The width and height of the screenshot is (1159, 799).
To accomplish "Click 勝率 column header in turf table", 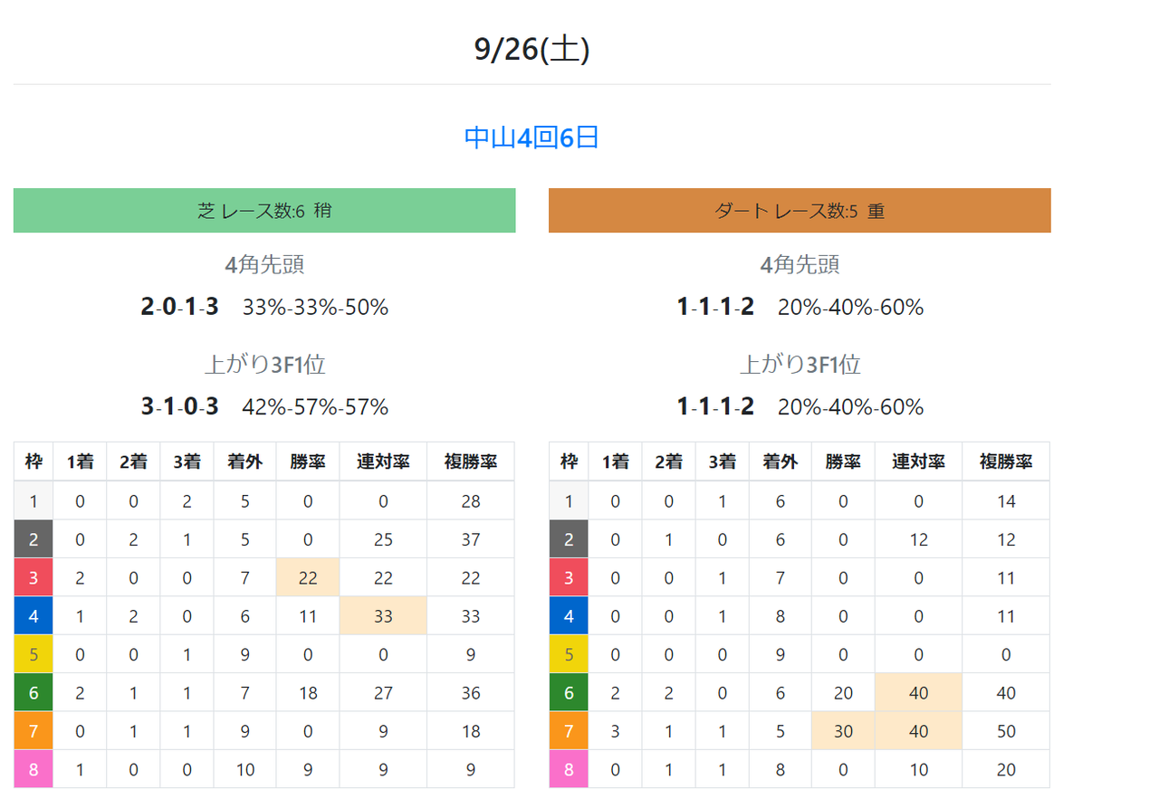I will click(x=308, y=461).
